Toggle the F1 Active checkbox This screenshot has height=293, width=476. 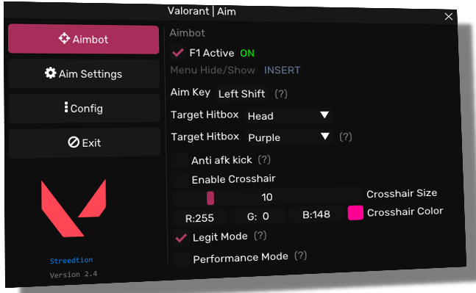[178, 53]
